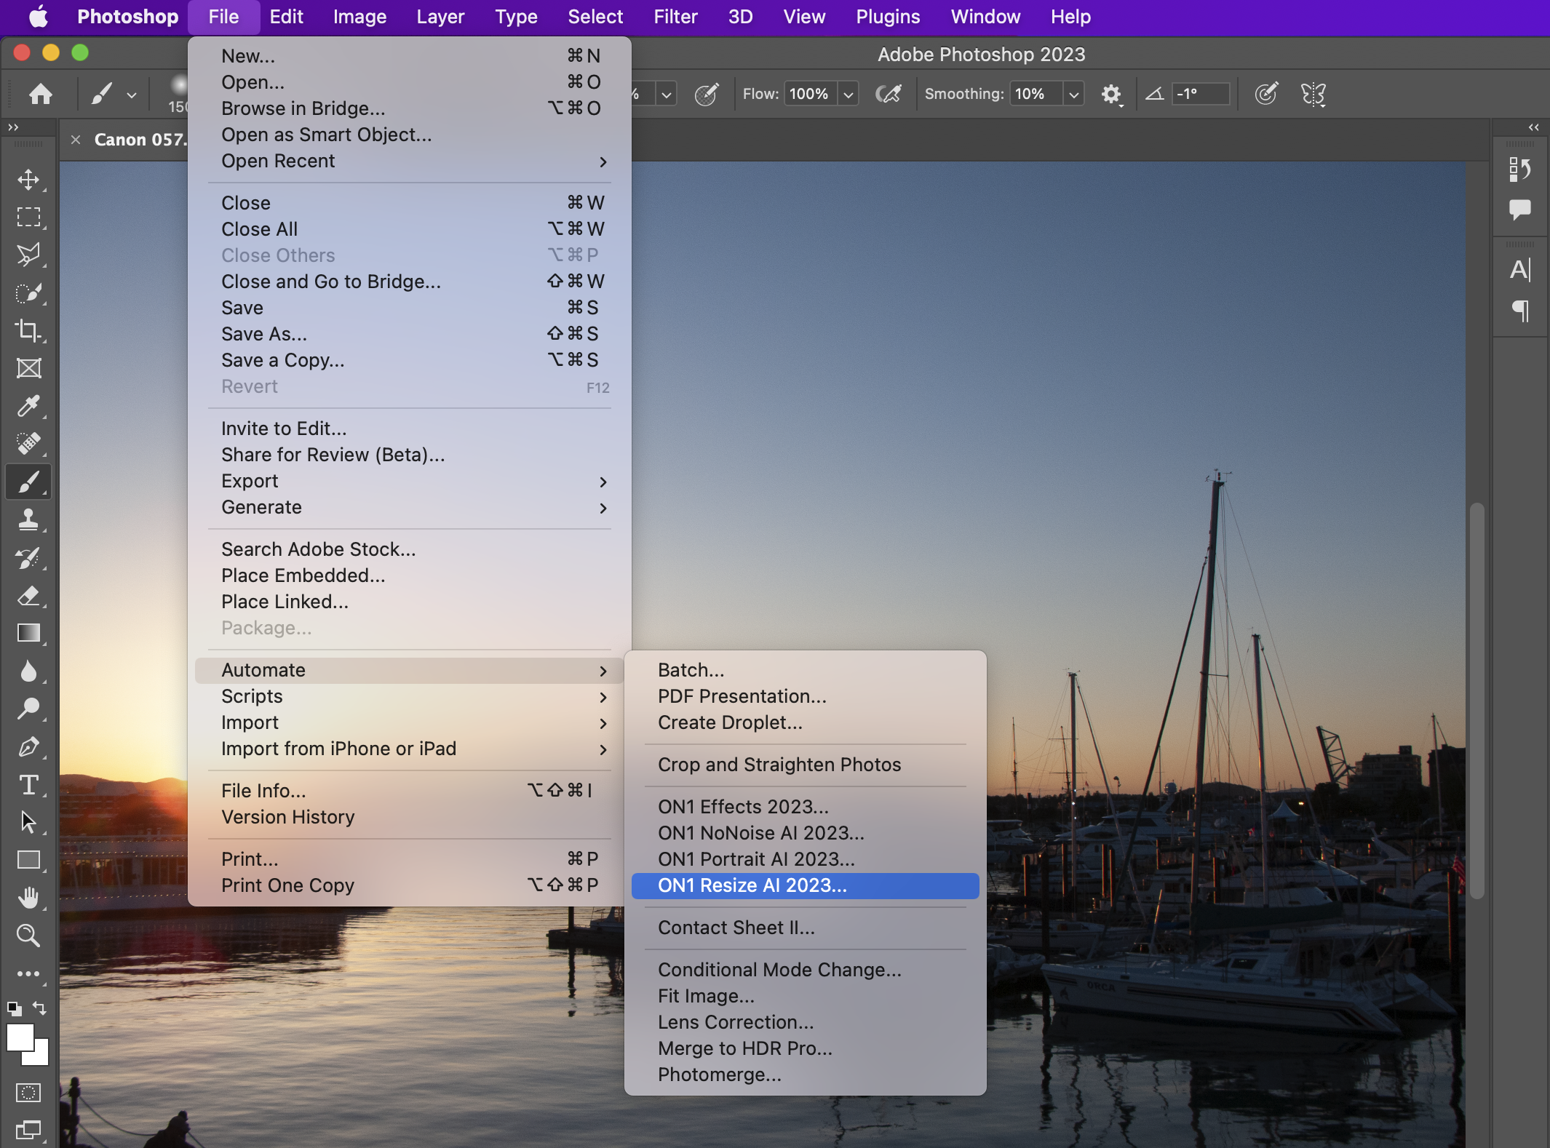
Task: Toggle pressure for size button
Action: (1266, 94)
